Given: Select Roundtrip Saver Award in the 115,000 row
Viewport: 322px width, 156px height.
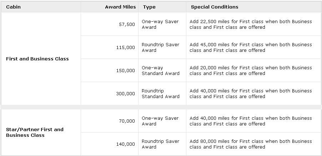Looking at the screenshot, I should pos(161,47).
